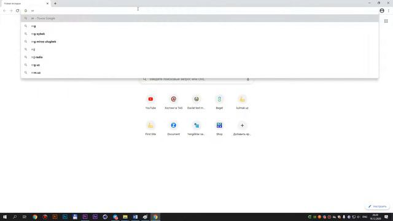The height and width of the screenshot is (221, 393).
Task: Reload the page with the refresh icon
Action: [18, 11]
